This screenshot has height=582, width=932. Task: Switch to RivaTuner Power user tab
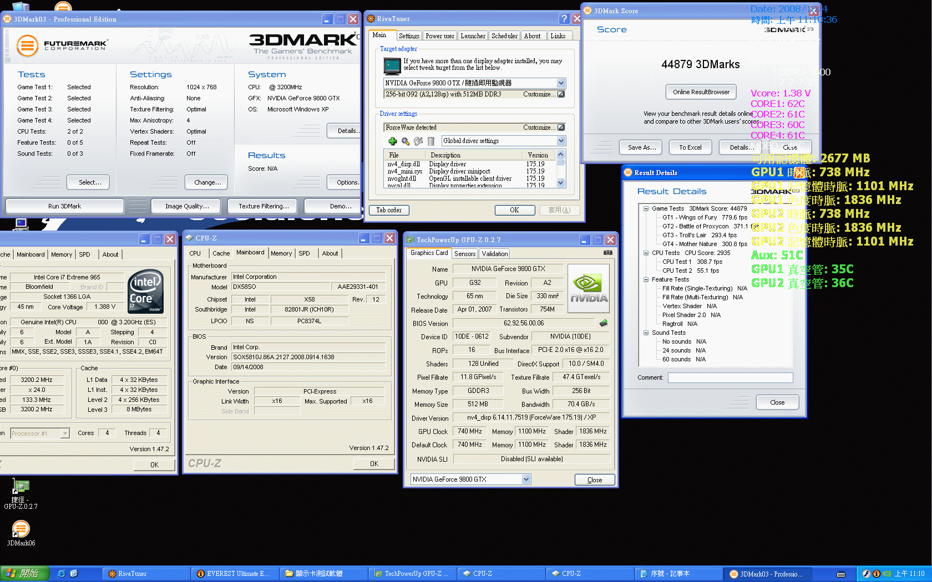[440, 36]
